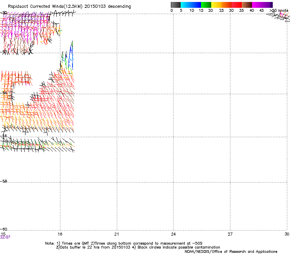Click the legend tick label '25'
This screenshot has width=290, height=254.
(x=221, y=10)
